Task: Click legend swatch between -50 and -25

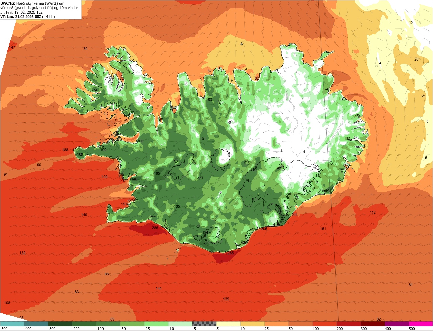Action: (132, 324)
